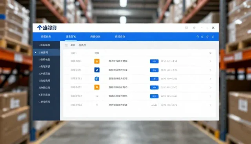The image size is (251, 144).
Task: Switch to the third blue navigation tab
Action: point(95,36)
